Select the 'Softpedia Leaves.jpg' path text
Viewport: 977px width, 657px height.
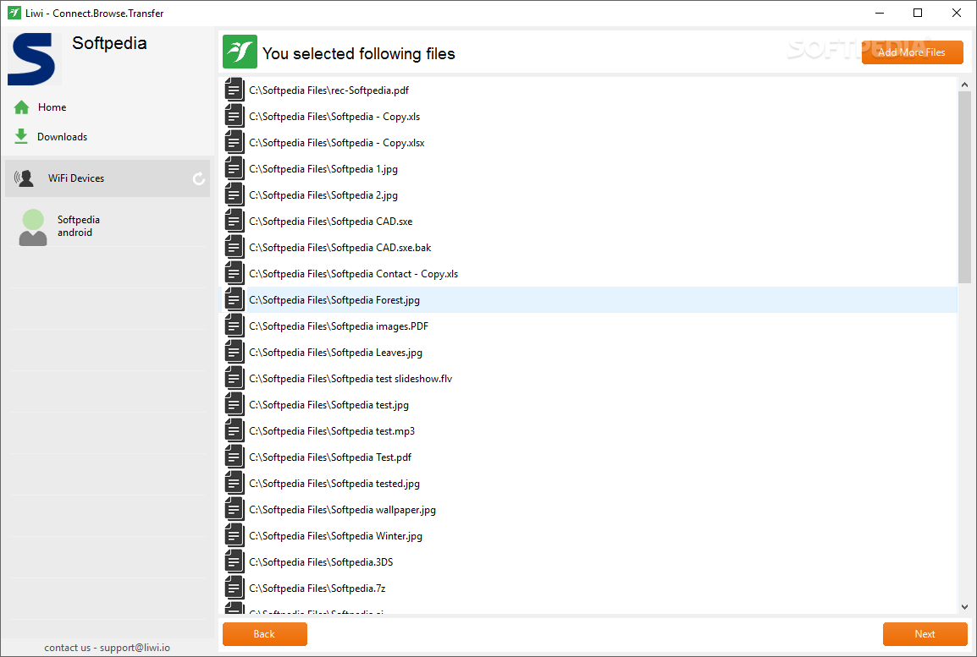(x=336, y=352)
